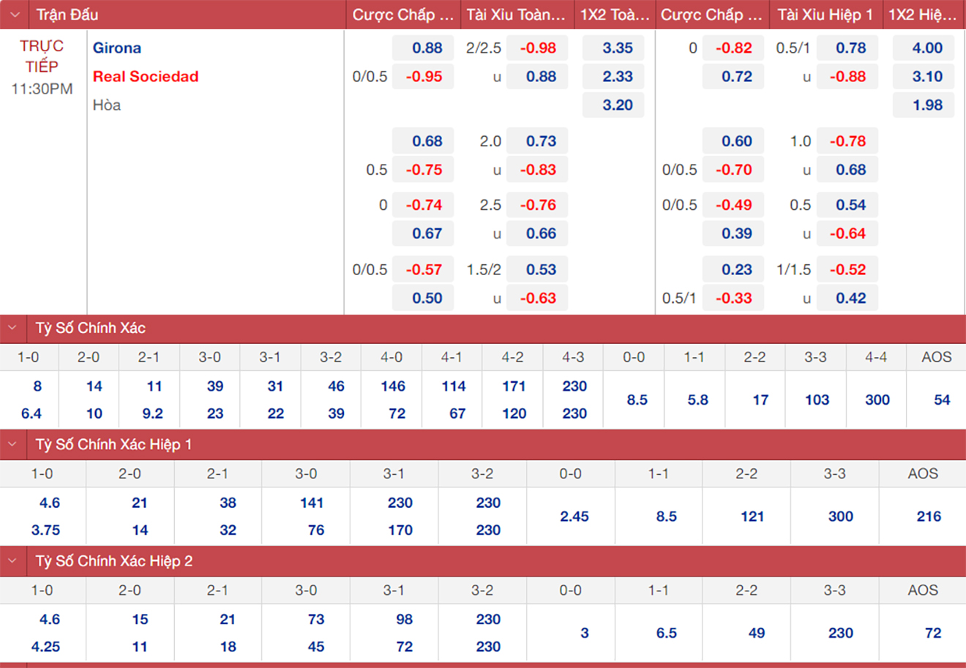The height and width of the screenshot is (668, 966).
Task: Choose second-half AOS odds 72
Action: [x=932, y=633]
